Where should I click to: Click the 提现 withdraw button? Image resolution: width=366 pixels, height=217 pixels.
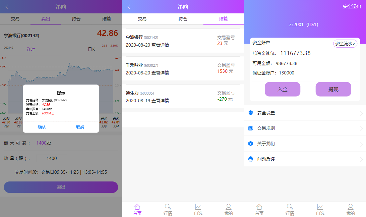coord(333,89)
